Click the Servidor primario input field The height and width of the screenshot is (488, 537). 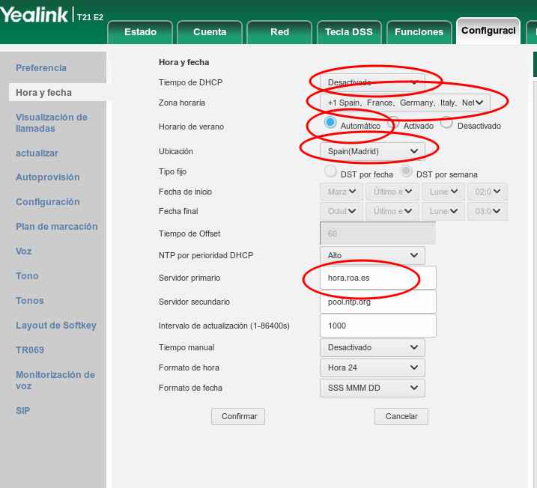click(x=377, y=278)
